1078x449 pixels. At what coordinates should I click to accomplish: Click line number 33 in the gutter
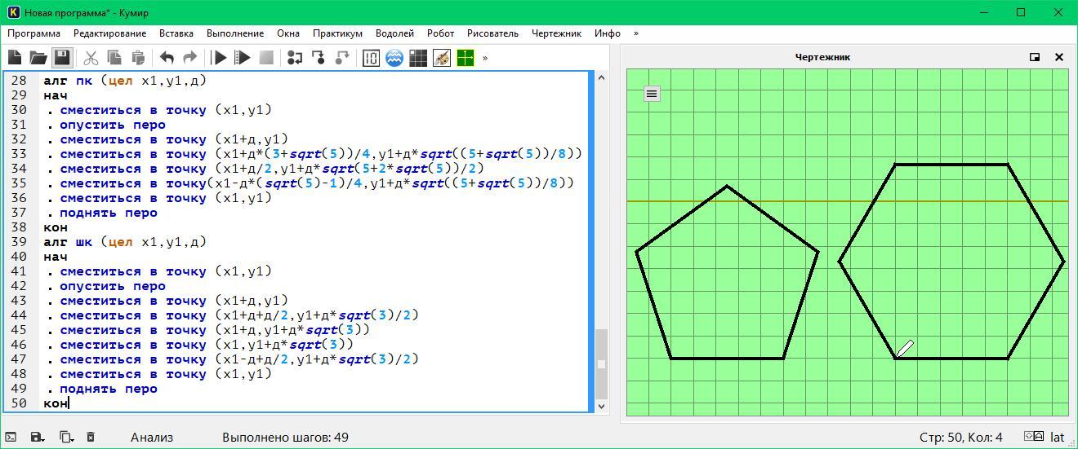pyautogui.click(x=18, y=154)
